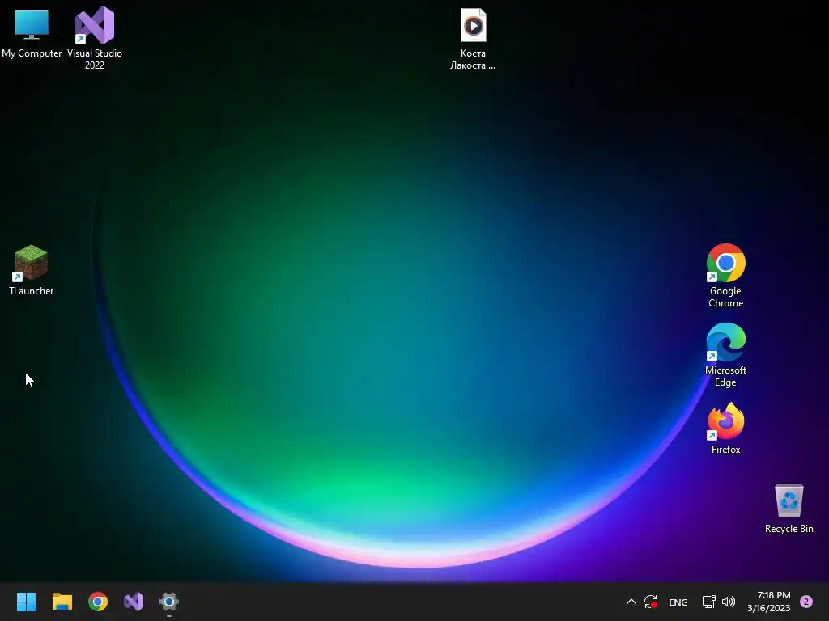Open the clock showing 7:18 PM
This screenshot has height=621, width=829.
(769, 602)
